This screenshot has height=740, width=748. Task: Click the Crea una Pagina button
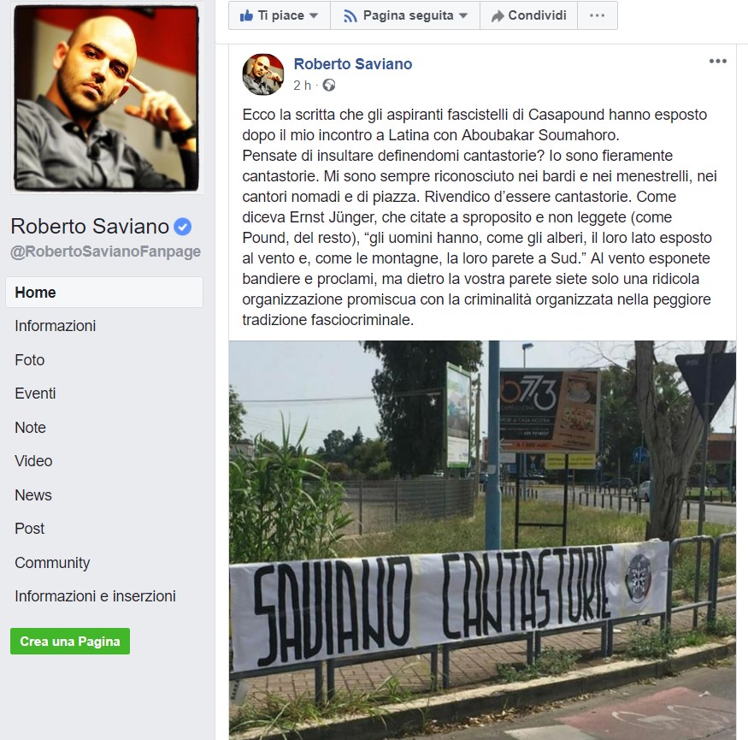(x=70, y=641)
